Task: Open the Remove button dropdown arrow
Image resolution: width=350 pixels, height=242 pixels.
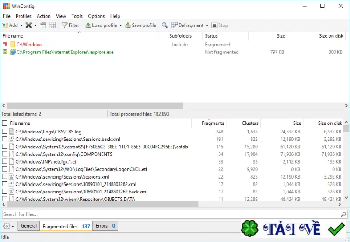Action: 36,25
